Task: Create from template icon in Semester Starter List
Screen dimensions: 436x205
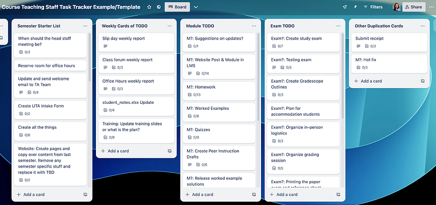Action: click(x=85, y=195)
